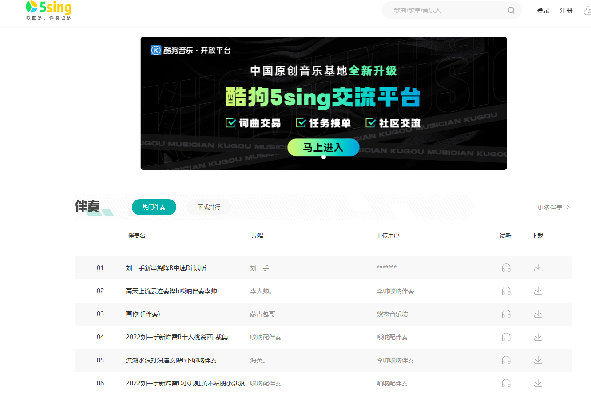Preview track 04 with headphone icon
Viewport: 591px width, 393px height.
click(x=506, y=337)
